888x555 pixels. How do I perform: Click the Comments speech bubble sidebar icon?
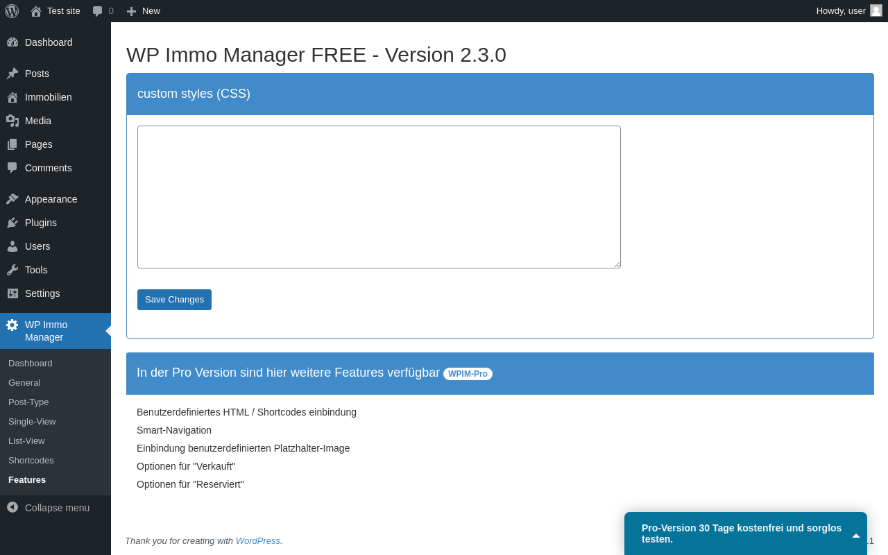point(12,168)
